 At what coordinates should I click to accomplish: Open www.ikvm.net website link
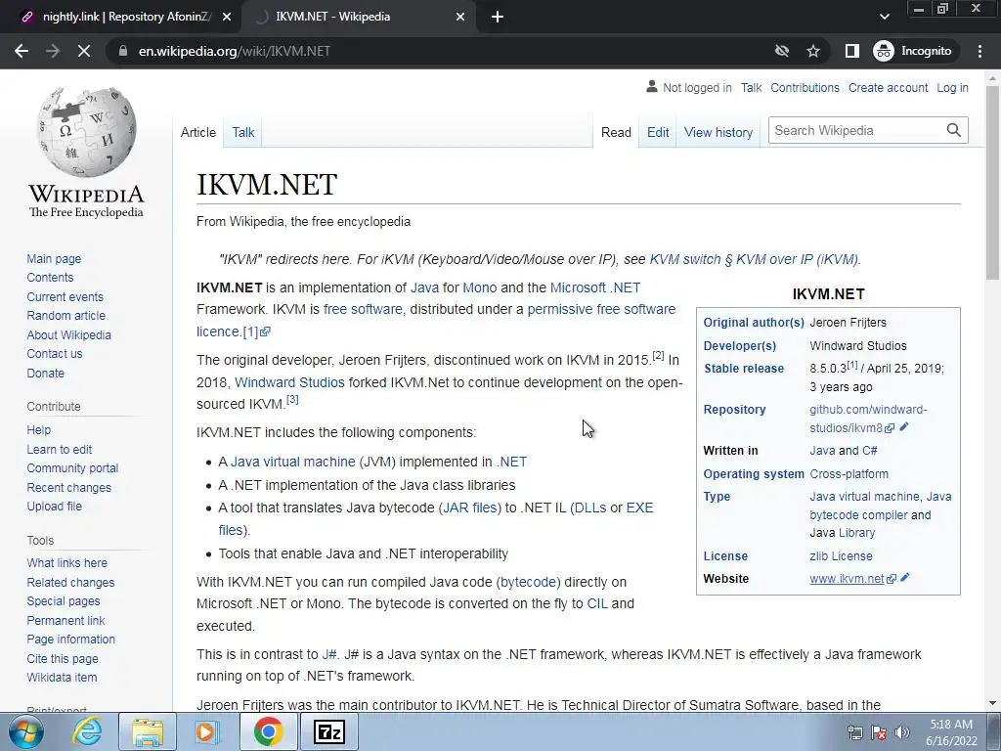coord(847,579)
